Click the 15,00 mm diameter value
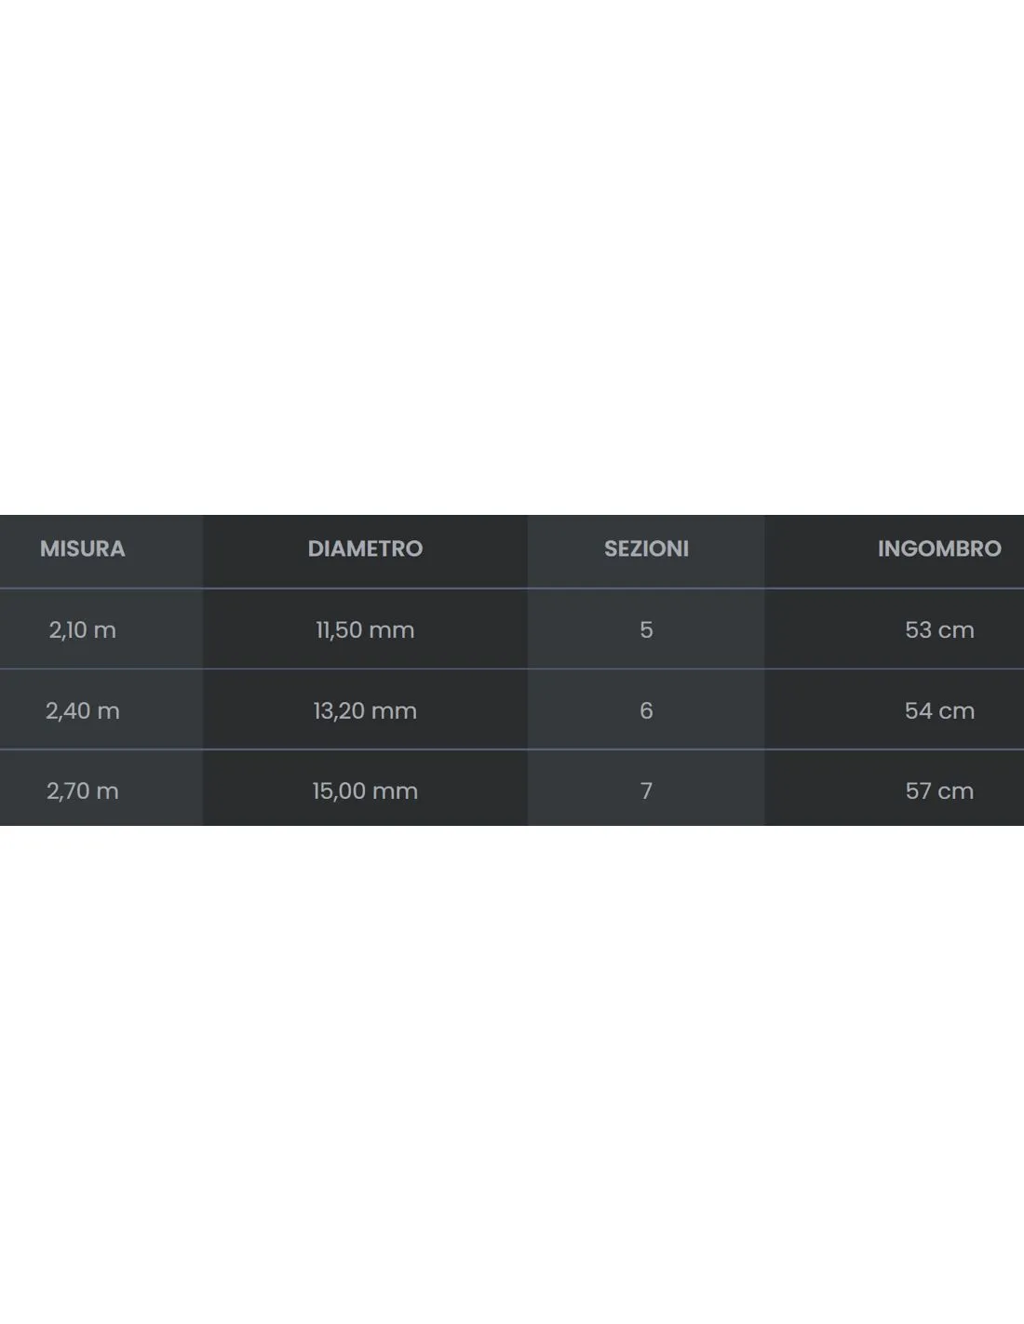 365,790
